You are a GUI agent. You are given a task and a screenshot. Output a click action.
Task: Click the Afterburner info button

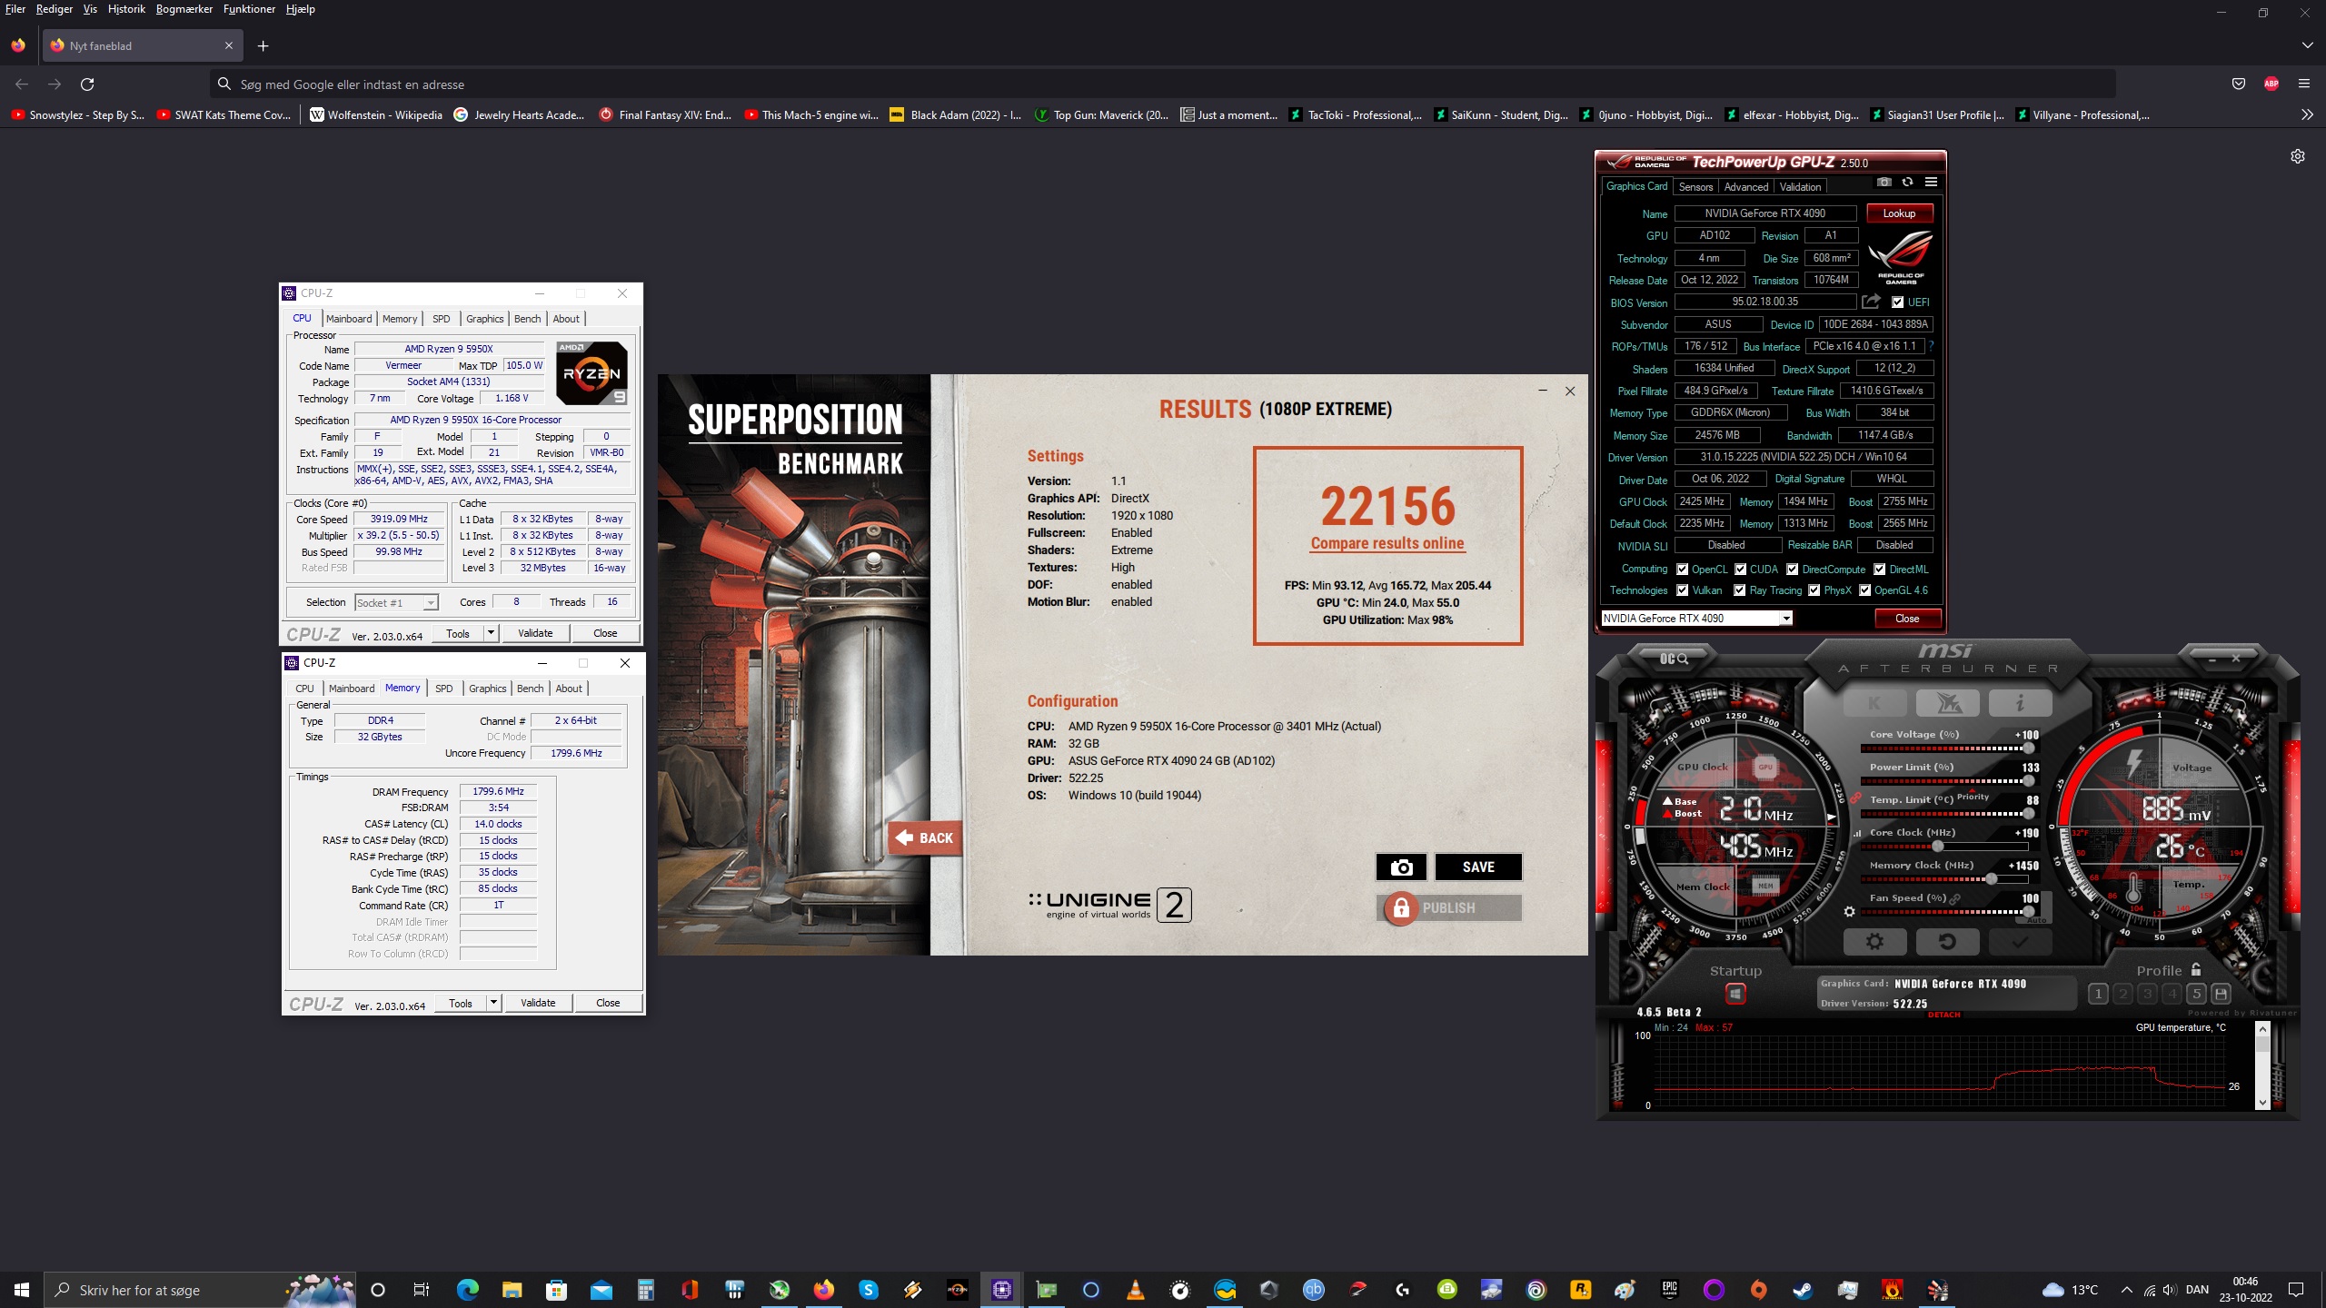pos(2020,702)
